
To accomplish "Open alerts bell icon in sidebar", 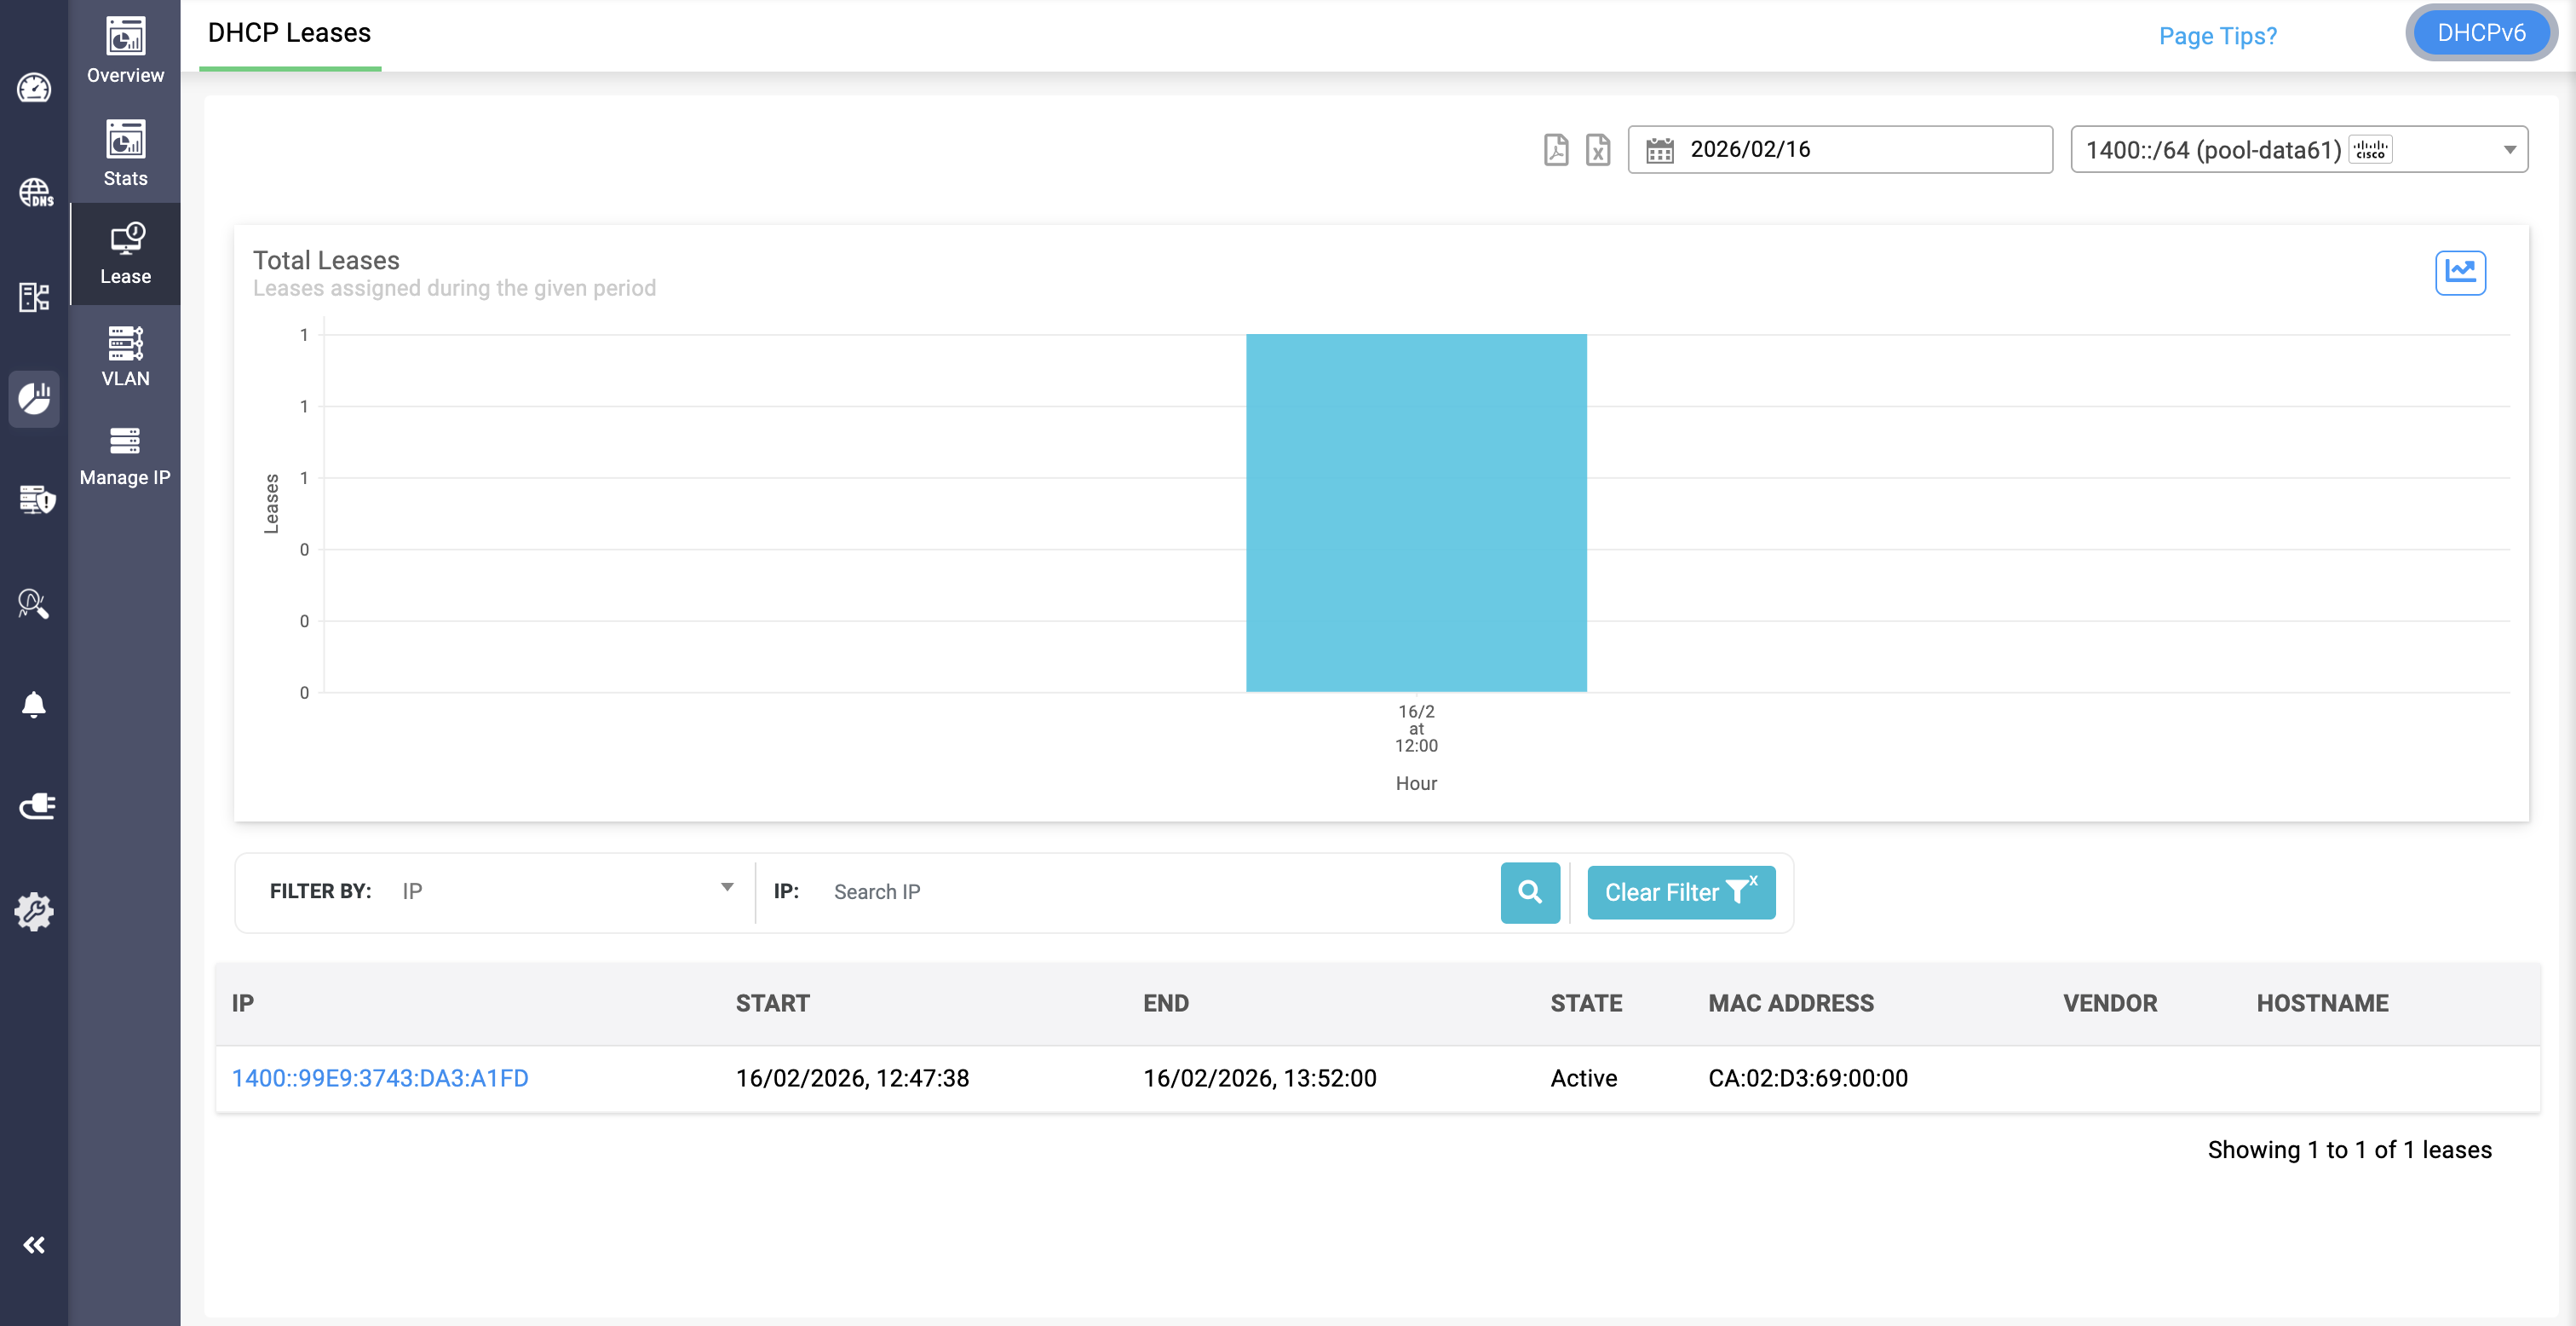I will [x=34, y=705].
